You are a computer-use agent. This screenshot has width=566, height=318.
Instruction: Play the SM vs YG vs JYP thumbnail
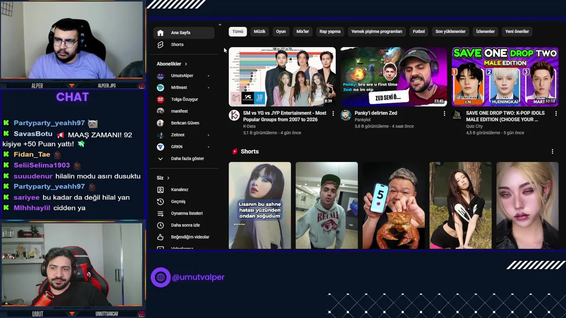pyautogui.click(x=282, y=77)
